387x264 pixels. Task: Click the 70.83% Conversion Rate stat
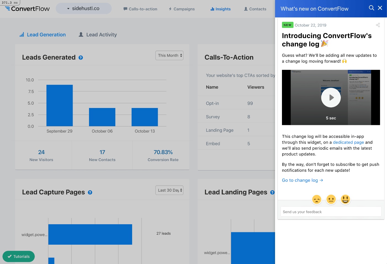[163, 155]
